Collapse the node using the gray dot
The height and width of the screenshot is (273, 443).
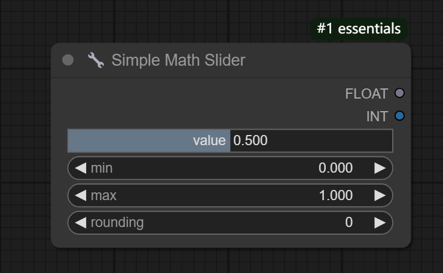pos(68,60)
